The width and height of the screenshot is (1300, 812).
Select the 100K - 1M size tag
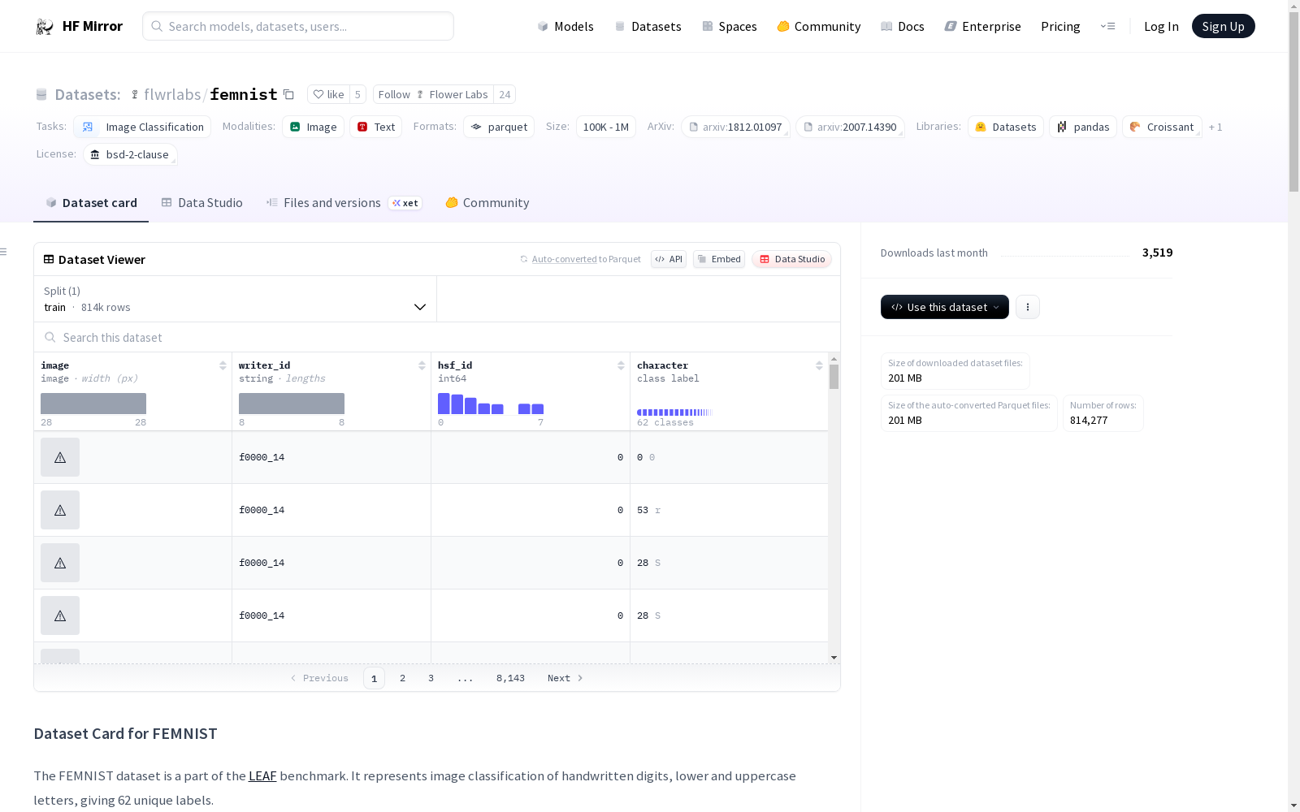coord(606,127)
